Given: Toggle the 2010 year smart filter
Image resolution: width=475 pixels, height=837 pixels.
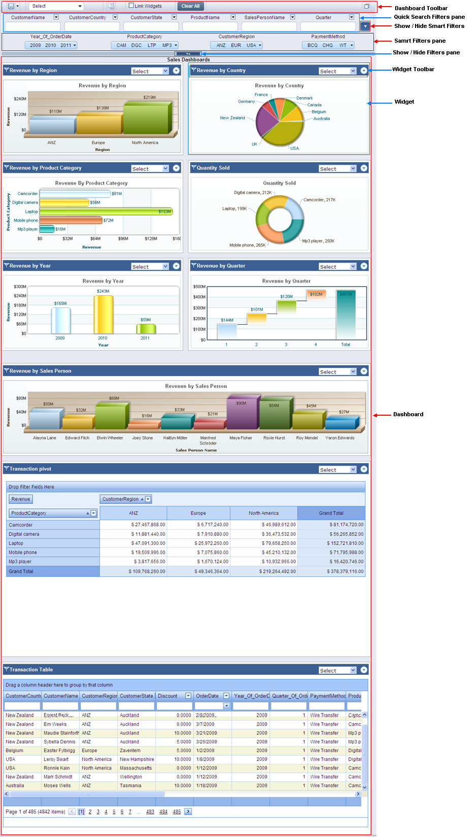Looking at the screenshot, I should 51,45.
